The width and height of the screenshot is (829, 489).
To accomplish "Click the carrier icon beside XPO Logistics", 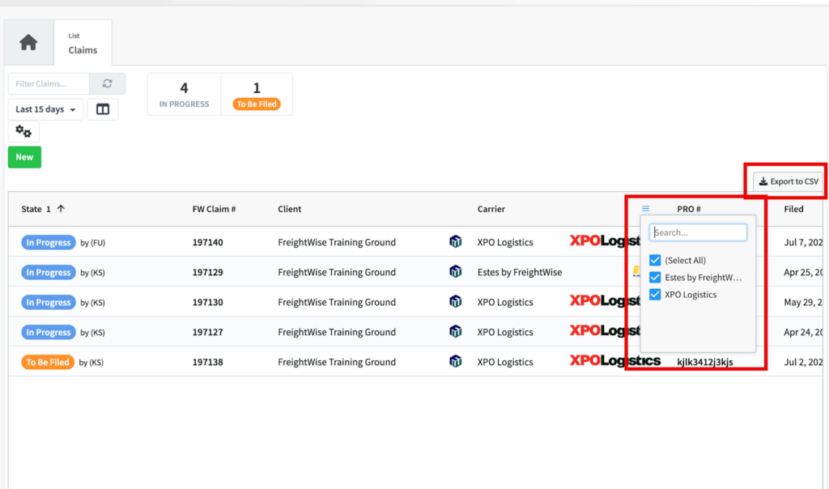I will [456, 241].
